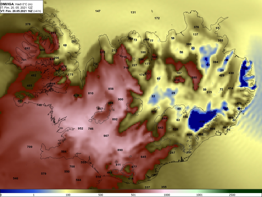Click the map value 172
The image size is (262, 197).
coord(157,18)
